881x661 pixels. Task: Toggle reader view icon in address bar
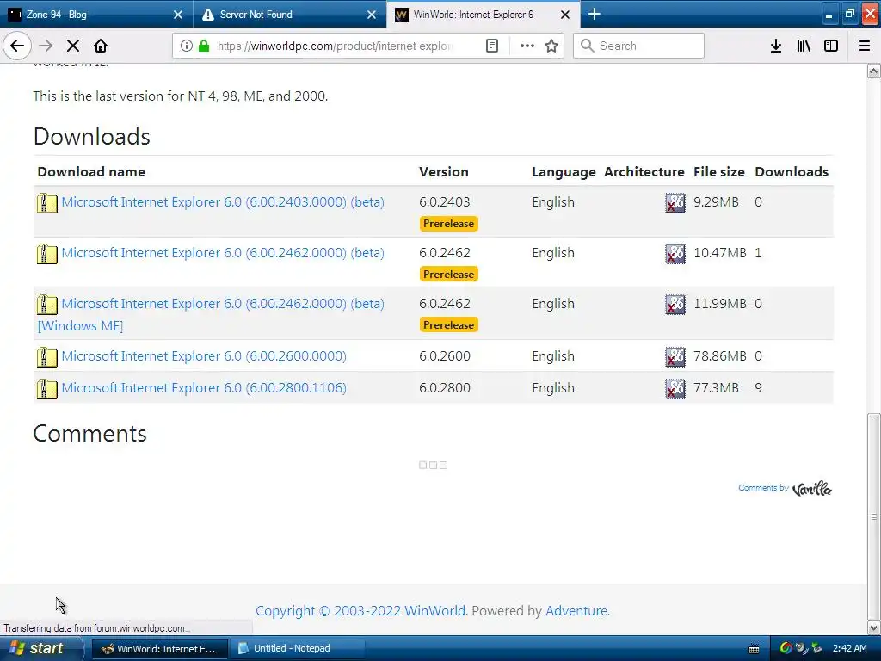coord(491,46)
